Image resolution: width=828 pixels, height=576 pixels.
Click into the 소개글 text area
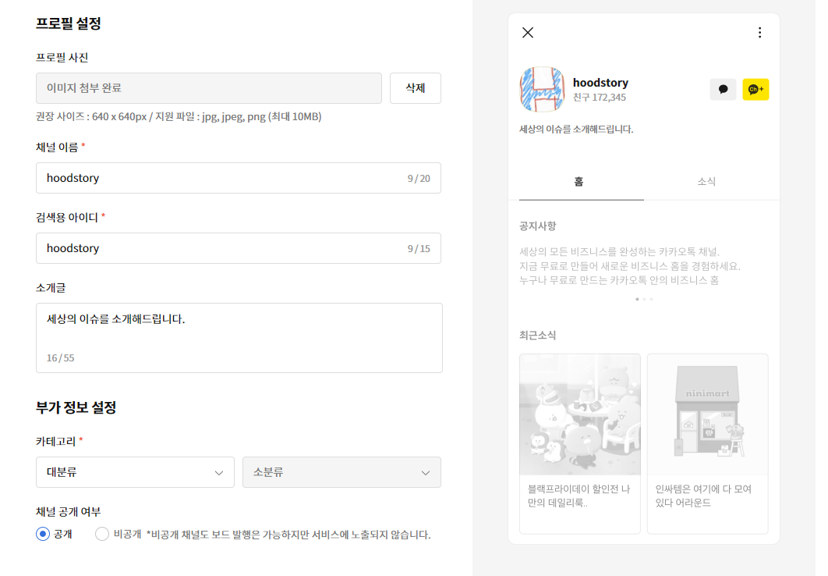point(239,338)
